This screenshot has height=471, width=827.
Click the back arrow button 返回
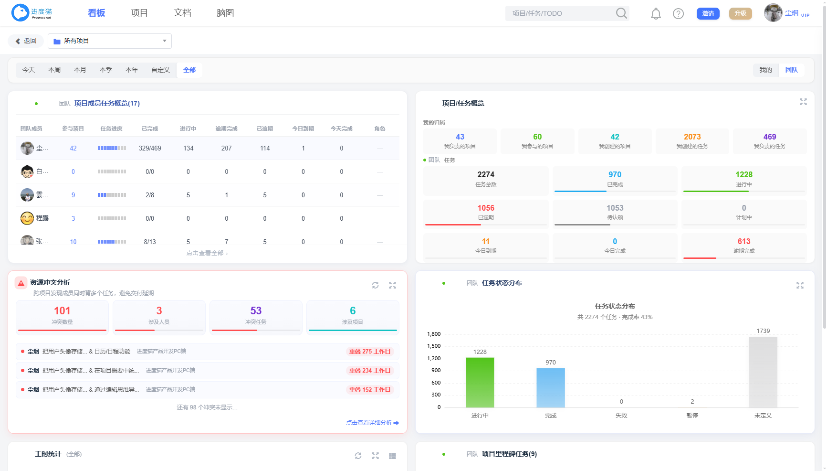click(x=26, y=41)
